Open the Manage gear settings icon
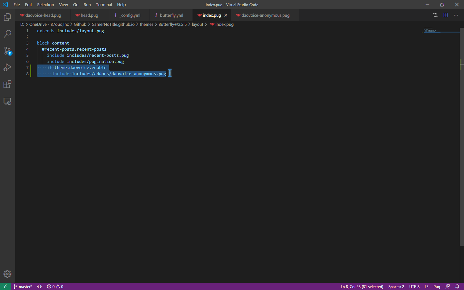The image size is (464, 290). coord(7,274)
